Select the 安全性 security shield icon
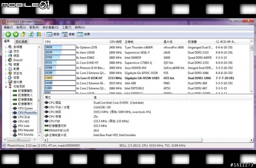This screenshot has width=256, height=168. click(10, 73)
